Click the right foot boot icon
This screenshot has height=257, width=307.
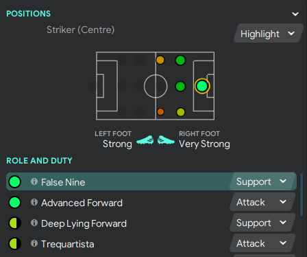(166, 140)
